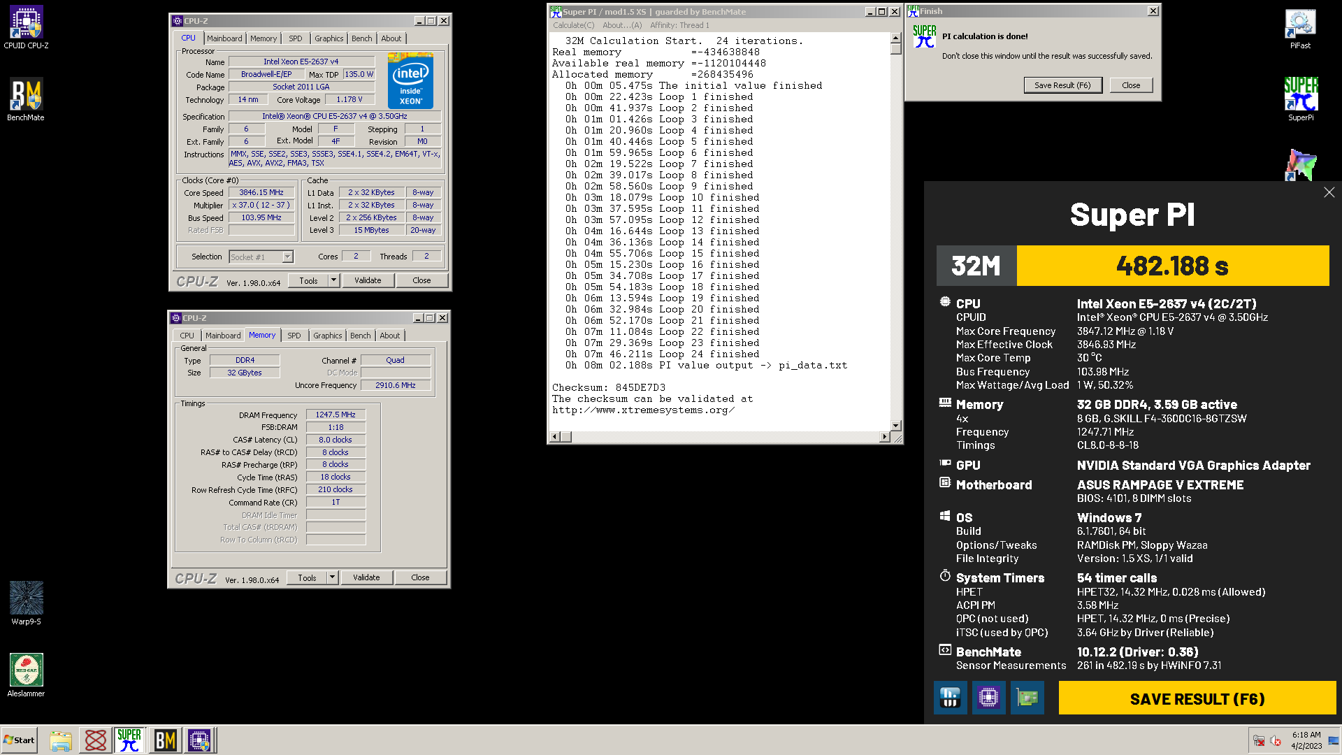The image size is (1342, 755).
Task: Click Validate in bottom CPU-Z window
Action: tap(366, 577)
